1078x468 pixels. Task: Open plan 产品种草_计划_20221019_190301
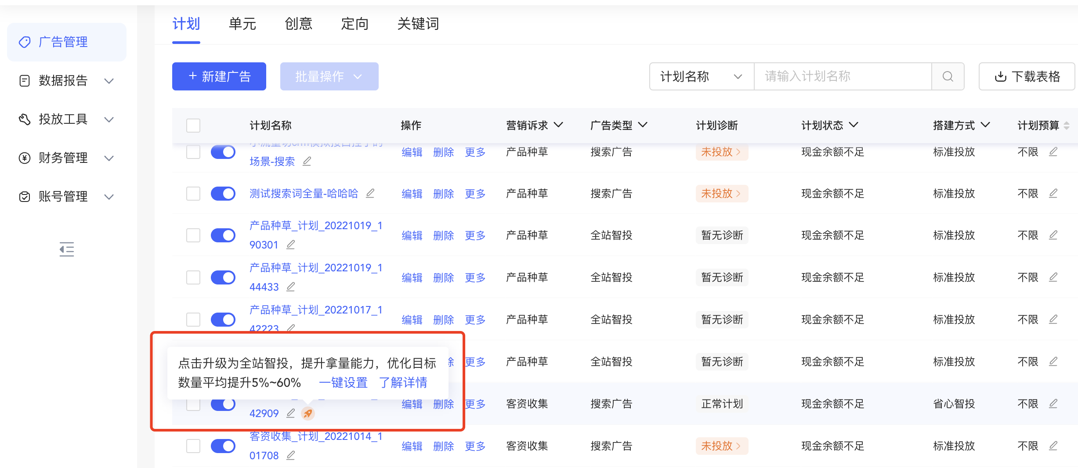(316, 235)
